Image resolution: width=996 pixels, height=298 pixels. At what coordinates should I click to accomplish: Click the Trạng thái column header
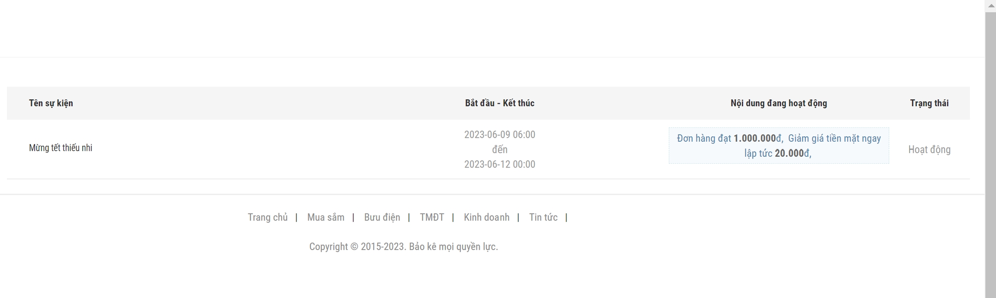point(929,103)
